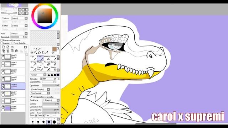This screenshot has height=128, width=228.
Task: Select the Marker tool
Action: tap(40, 63)
